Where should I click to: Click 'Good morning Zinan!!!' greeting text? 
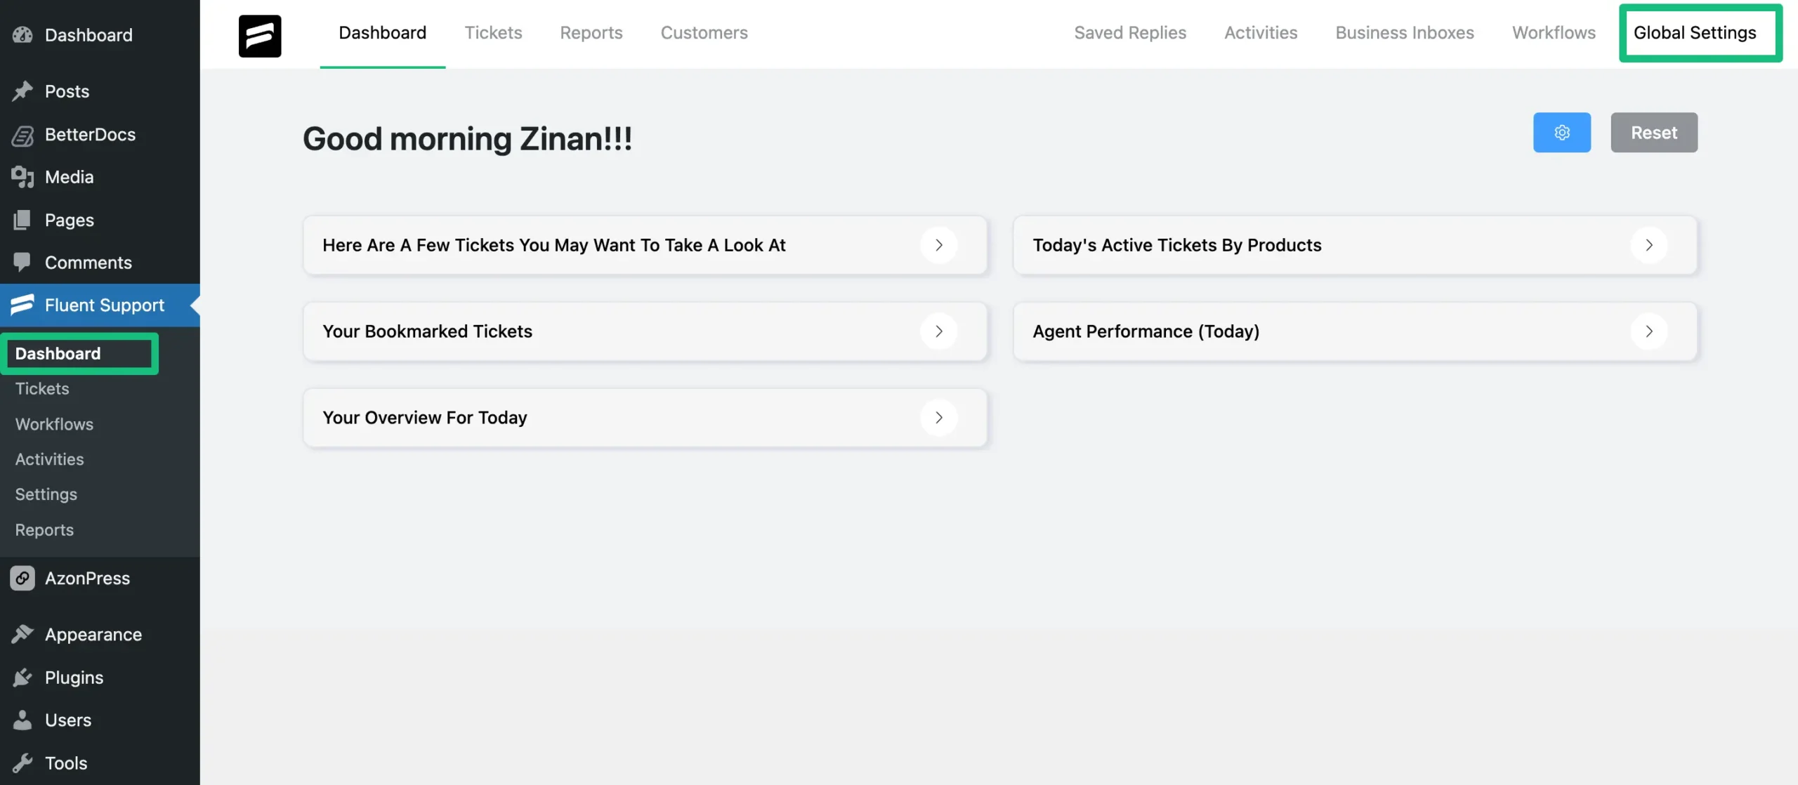467,138
